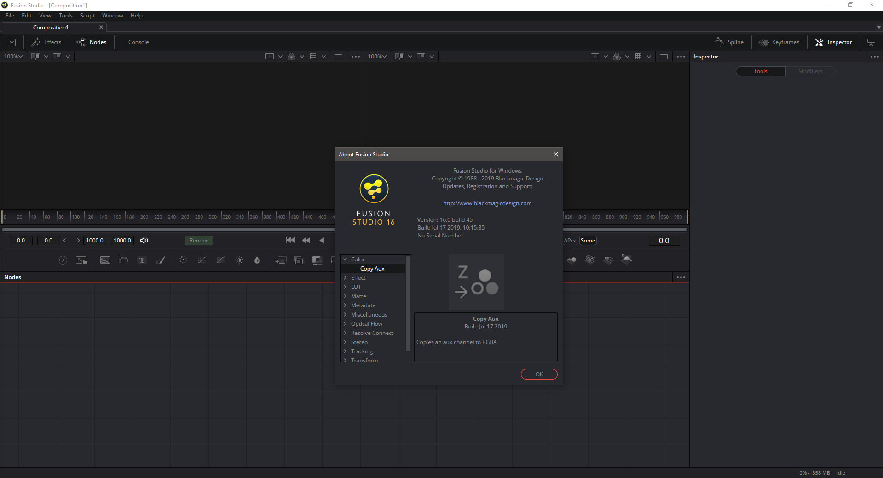Switch to Modifiers tab in Inspector

click(810, 71)
